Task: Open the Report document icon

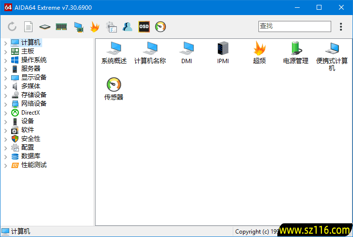Action: [x=28, y=27]
